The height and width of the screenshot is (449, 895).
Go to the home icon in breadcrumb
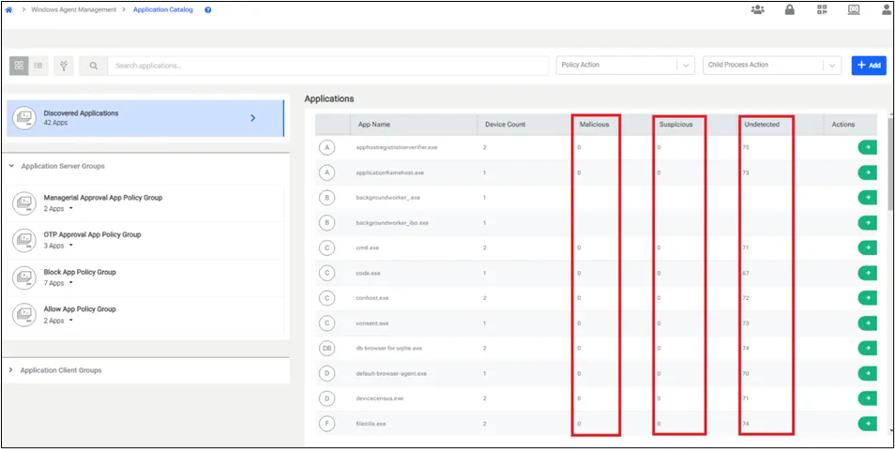(x=8, y=9)
